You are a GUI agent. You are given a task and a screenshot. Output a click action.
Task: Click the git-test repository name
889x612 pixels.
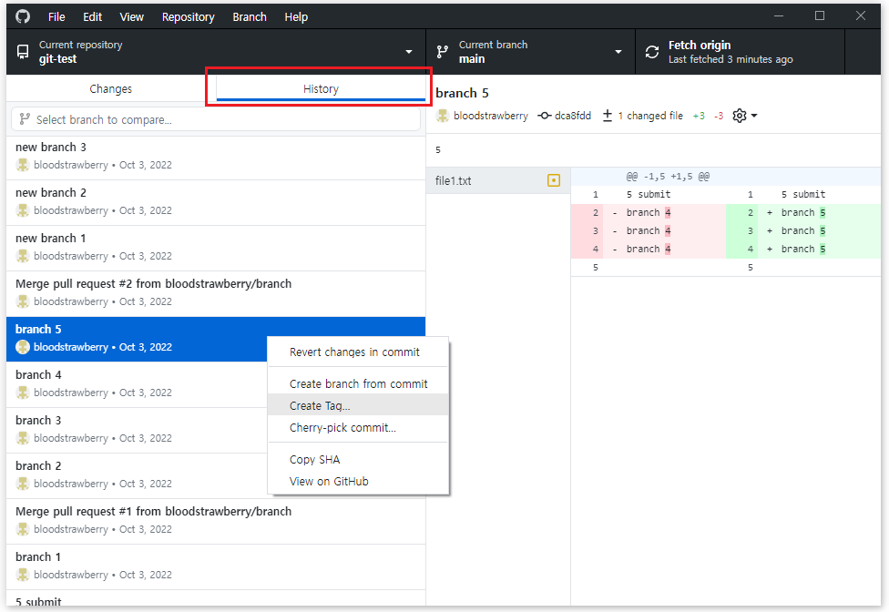(57, 59)
